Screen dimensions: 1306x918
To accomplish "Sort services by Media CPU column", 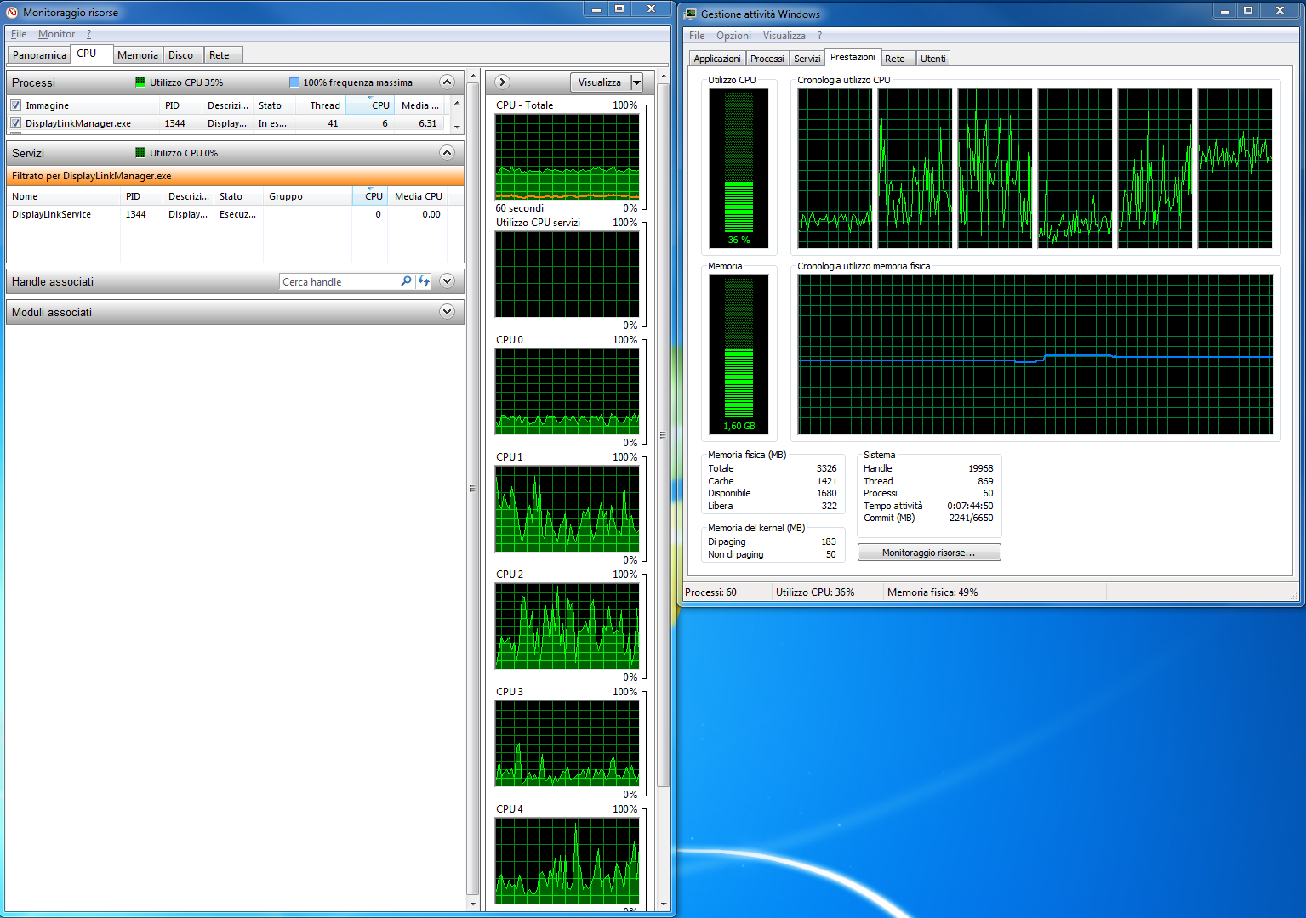I will (x=418, y=196).
